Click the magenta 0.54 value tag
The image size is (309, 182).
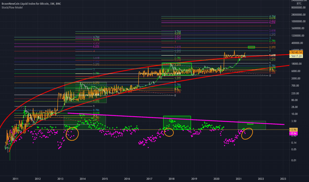(294, 134)
